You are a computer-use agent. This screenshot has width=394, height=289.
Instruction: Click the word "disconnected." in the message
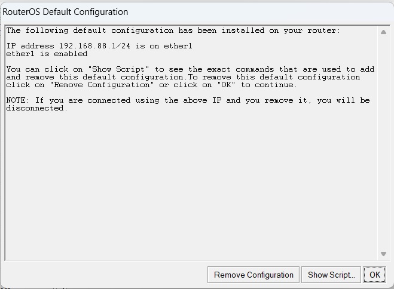click(x=37, y=108)
